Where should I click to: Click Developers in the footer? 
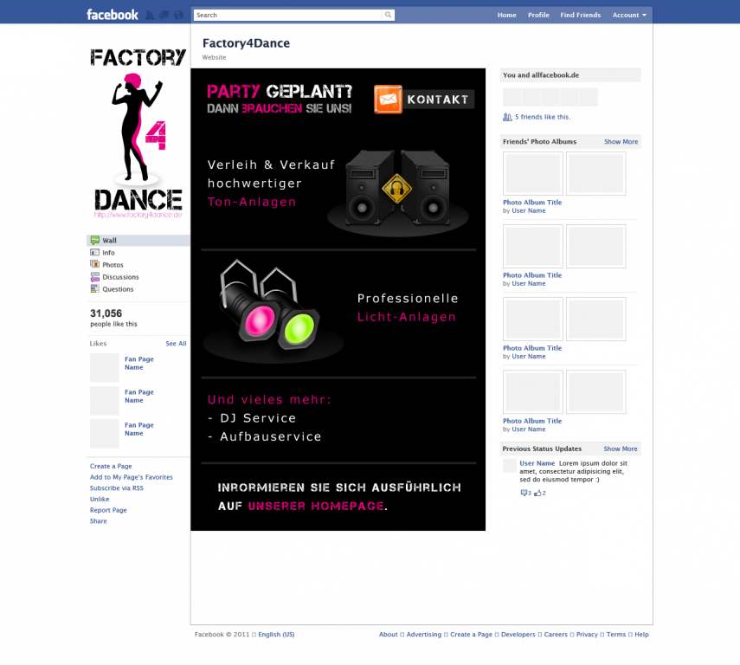point(518,635)
